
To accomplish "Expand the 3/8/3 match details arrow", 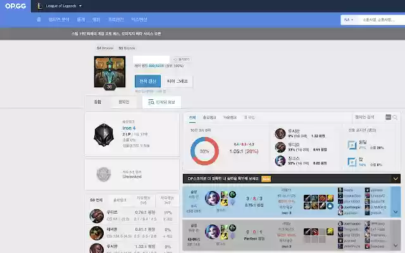I will coord(396,202).
